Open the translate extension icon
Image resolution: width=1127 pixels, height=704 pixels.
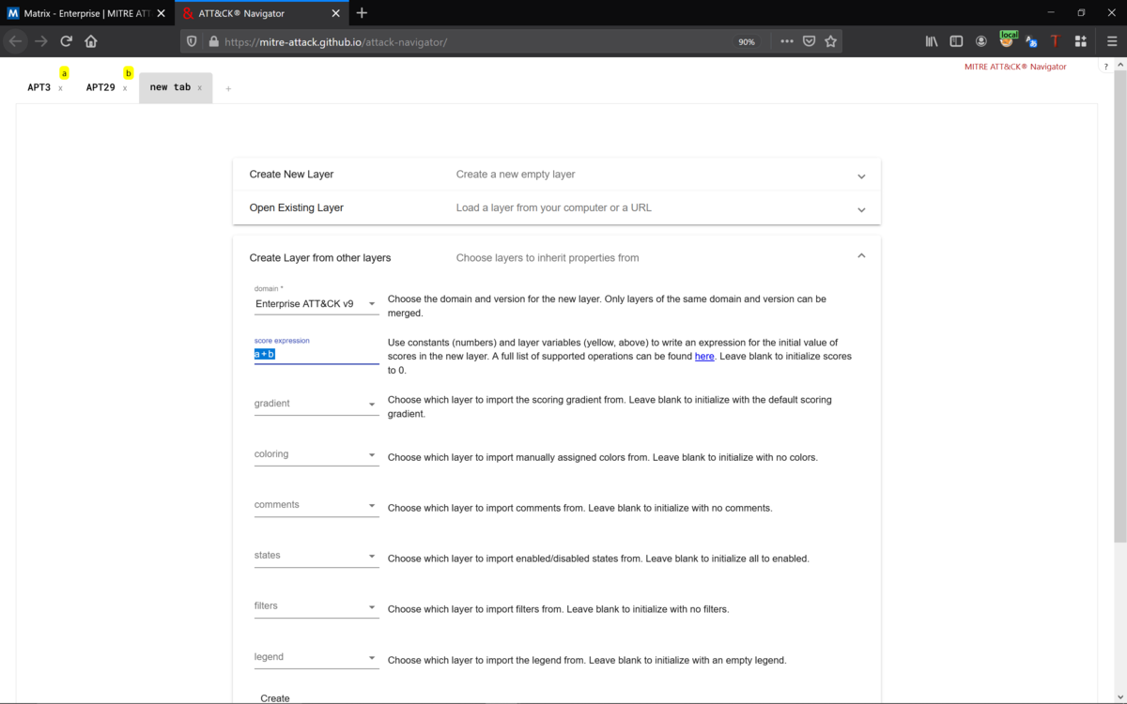coord(1031,41)
